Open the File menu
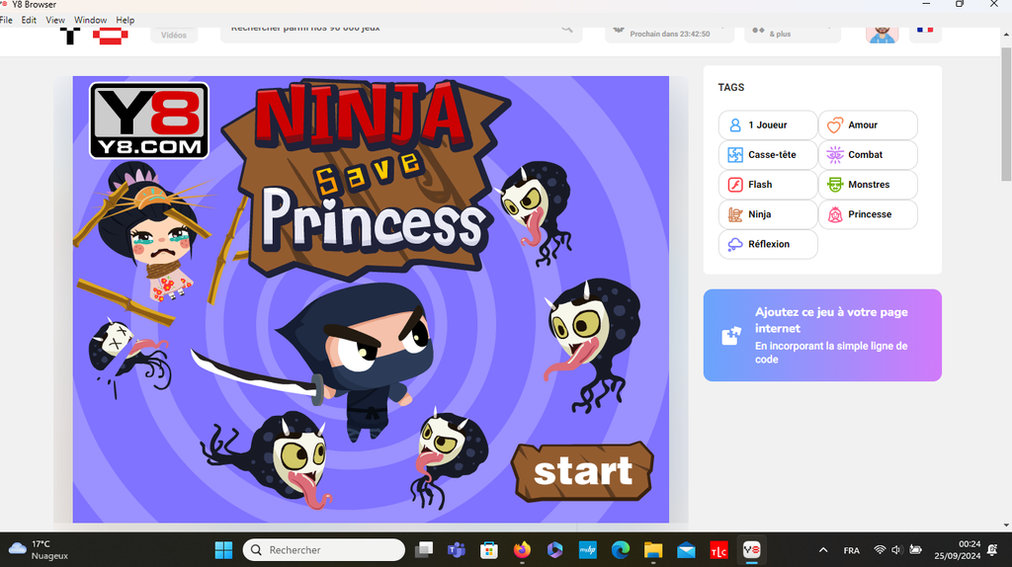 click(x=6, y=20)
